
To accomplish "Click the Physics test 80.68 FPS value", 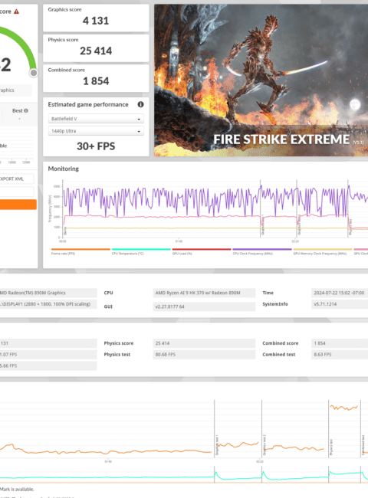I will coord(204,355).
